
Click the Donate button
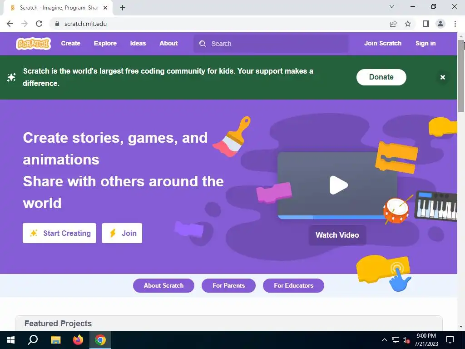[x=381, y=77]
